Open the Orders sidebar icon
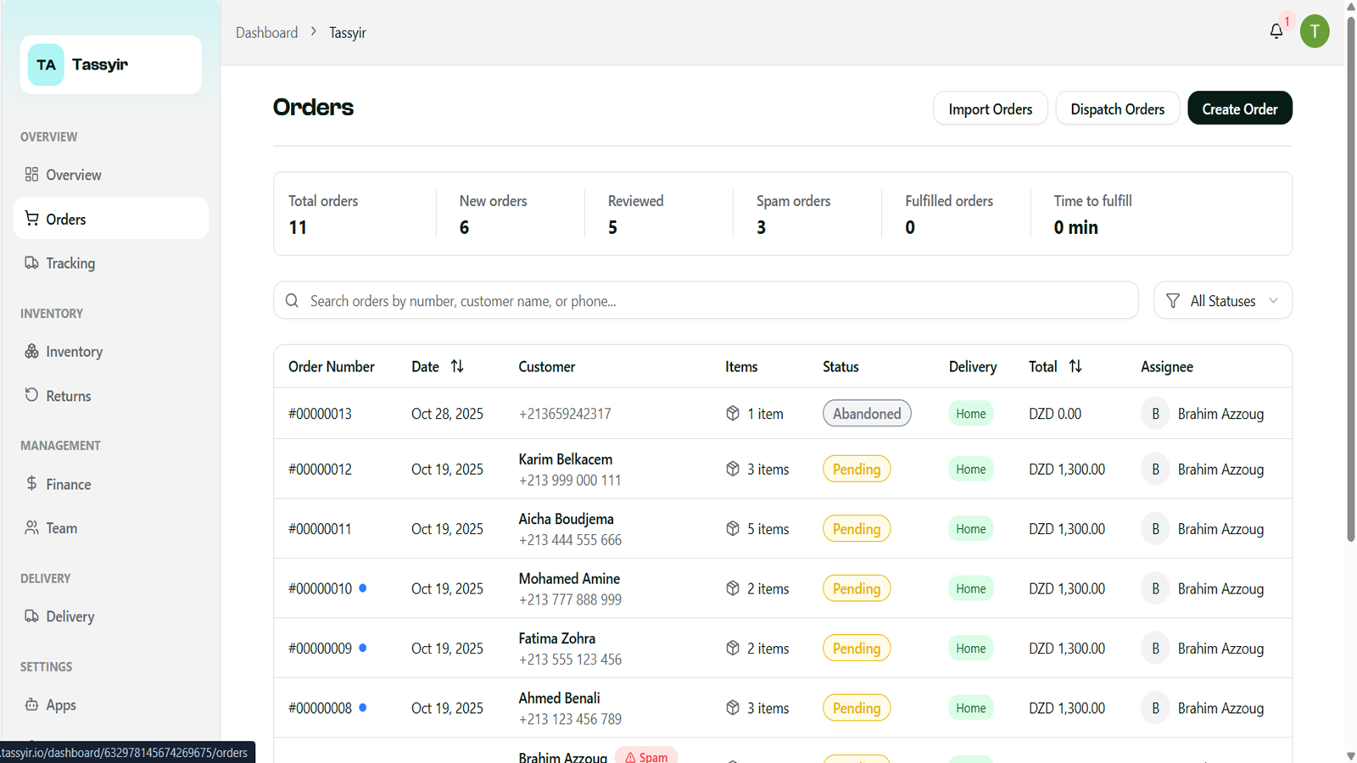 [x=31, y=218]
